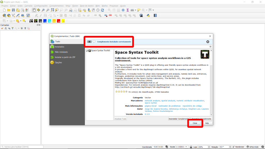
Task: Click the Desinstalar Complemento button
Action: click(179, 119)
